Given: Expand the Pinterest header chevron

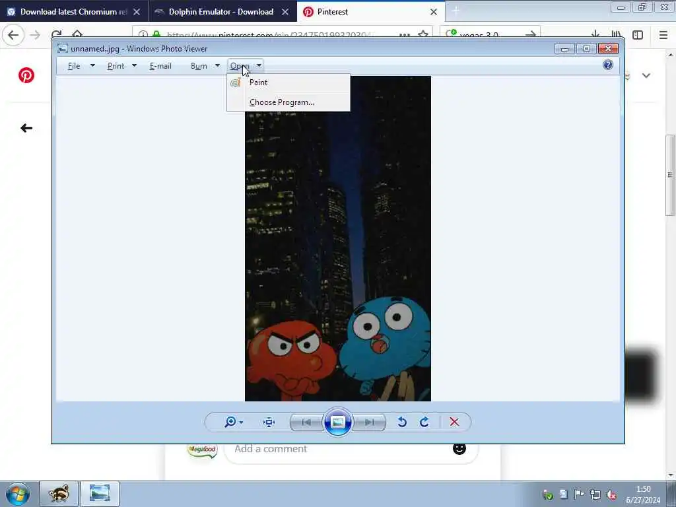Looking at the screenshot, I should (x=646, y=75).
